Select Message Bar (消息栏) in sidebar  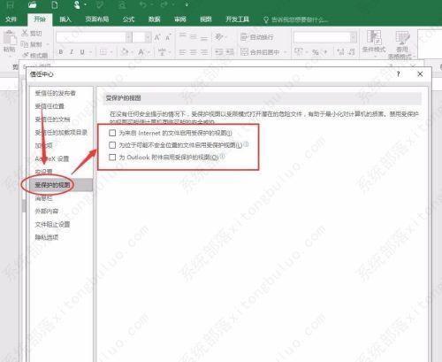pyautogui.click(x=43, y=198)
